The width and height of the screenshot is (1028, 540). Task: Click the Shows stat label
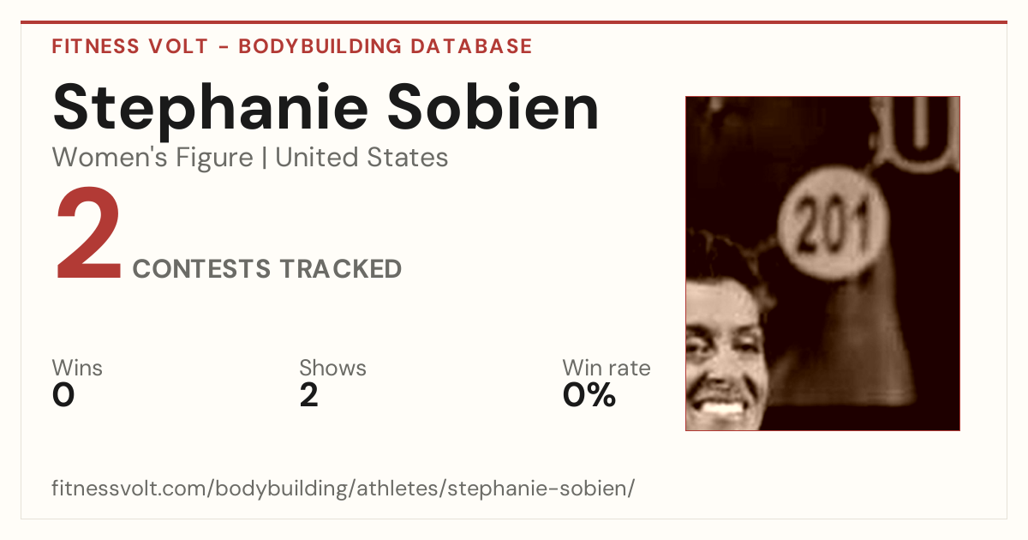pos(332,369)
